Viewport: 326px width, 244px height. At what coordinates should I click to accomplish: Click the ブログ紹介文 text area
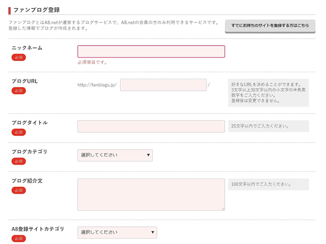tap(151, 194)
